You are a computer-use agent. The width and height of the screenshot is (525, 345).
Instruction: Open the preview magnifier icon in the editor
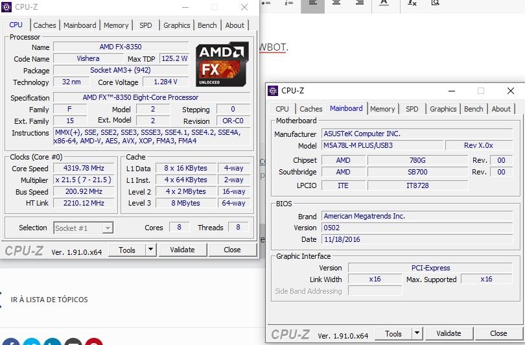tap(435, 3)
